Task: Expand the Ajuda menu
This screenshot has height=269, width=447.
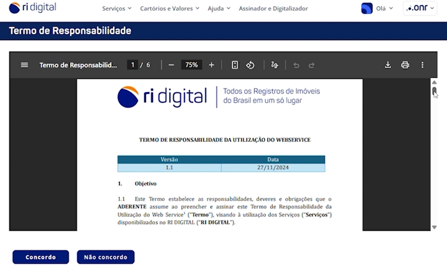Action: click(219, 9)
